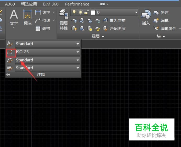Click the 标注 dimension tool
This screenshot has height=147, width=181.
coord(27,17)
